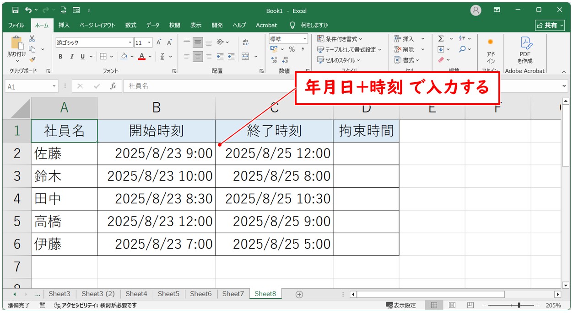
Task: Open the number format 標準 dropdown
Action: [x=304, y=39]
